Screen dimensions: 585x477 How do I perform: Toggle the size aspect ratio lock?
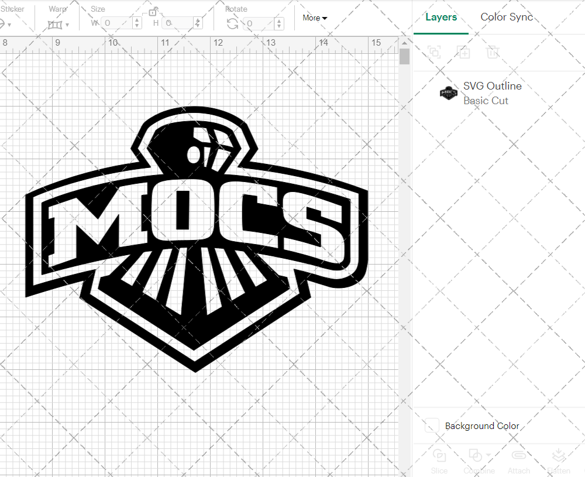click(x=153, y=11)
